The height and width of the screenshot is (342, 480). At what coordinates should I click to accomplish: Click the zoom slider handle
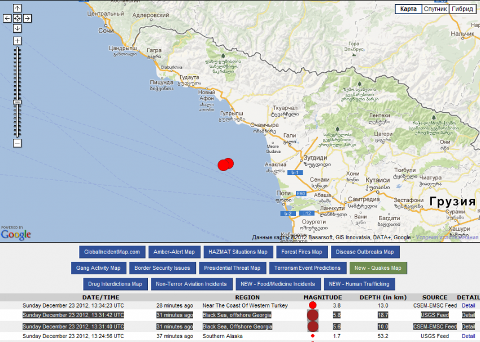[17, 102]
